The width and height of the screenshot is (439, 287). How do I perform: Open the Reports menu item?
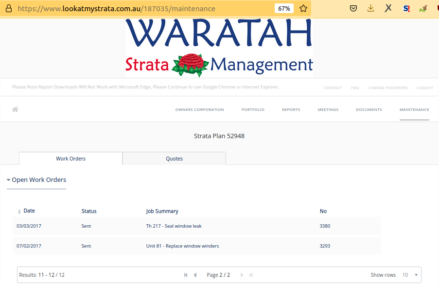[x=291, y=110]
